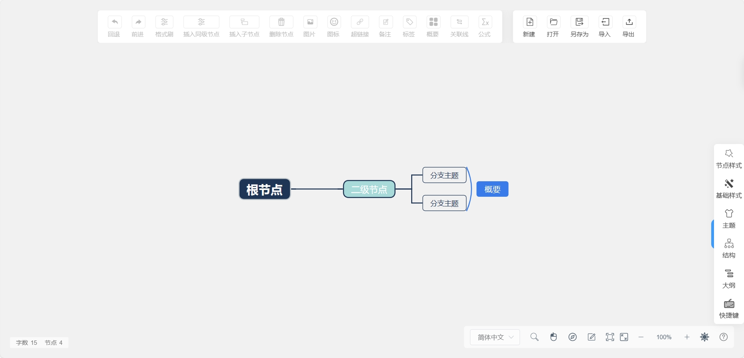Open the 基础样式 base style panel
744x358 pixels.
click(x=729, y=189)
